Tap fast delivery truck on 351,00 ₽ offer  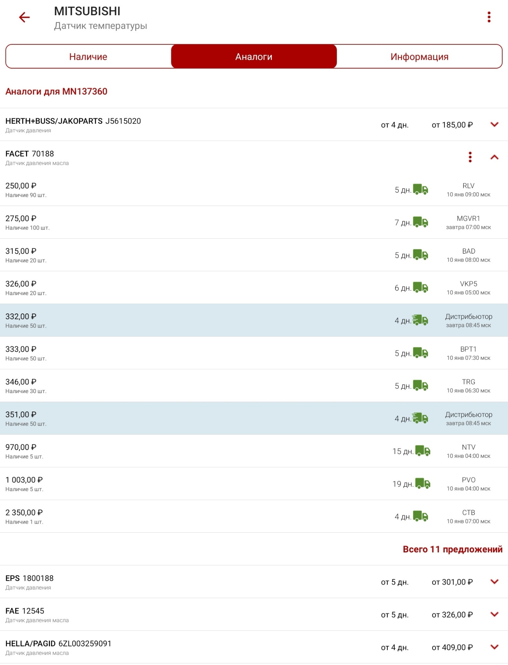tap(420, 418)
